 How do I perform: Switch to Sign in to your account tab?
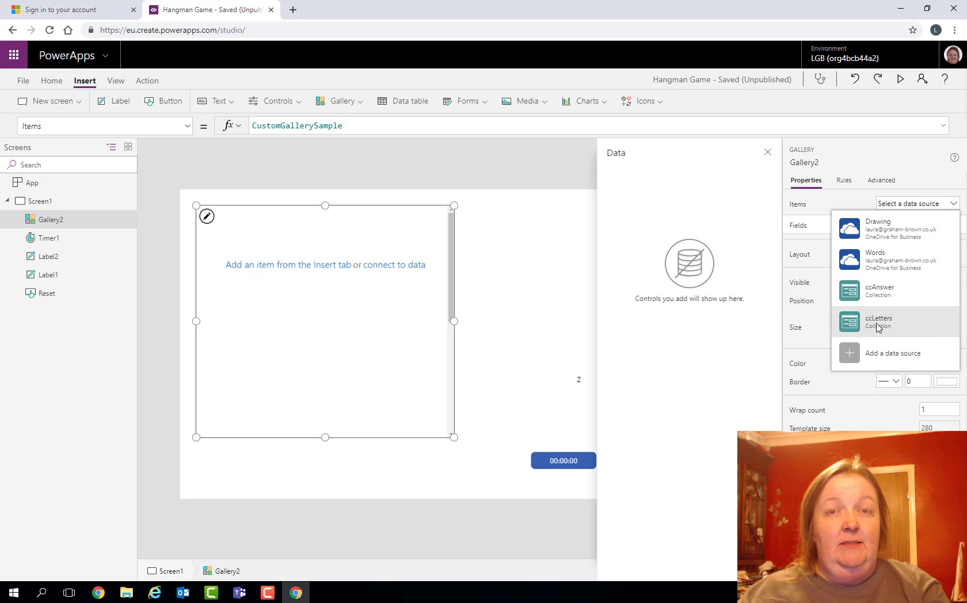tap(74, 10)
